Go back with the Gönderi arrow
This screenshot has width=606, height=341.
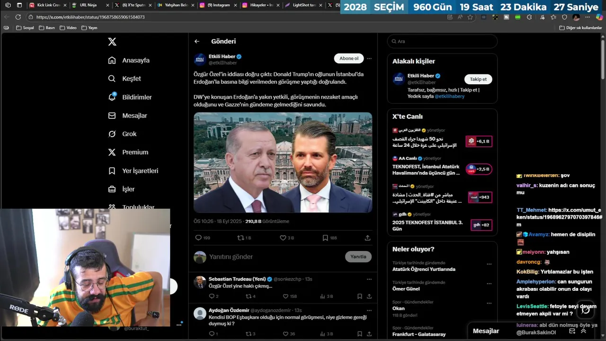point(197,41)
